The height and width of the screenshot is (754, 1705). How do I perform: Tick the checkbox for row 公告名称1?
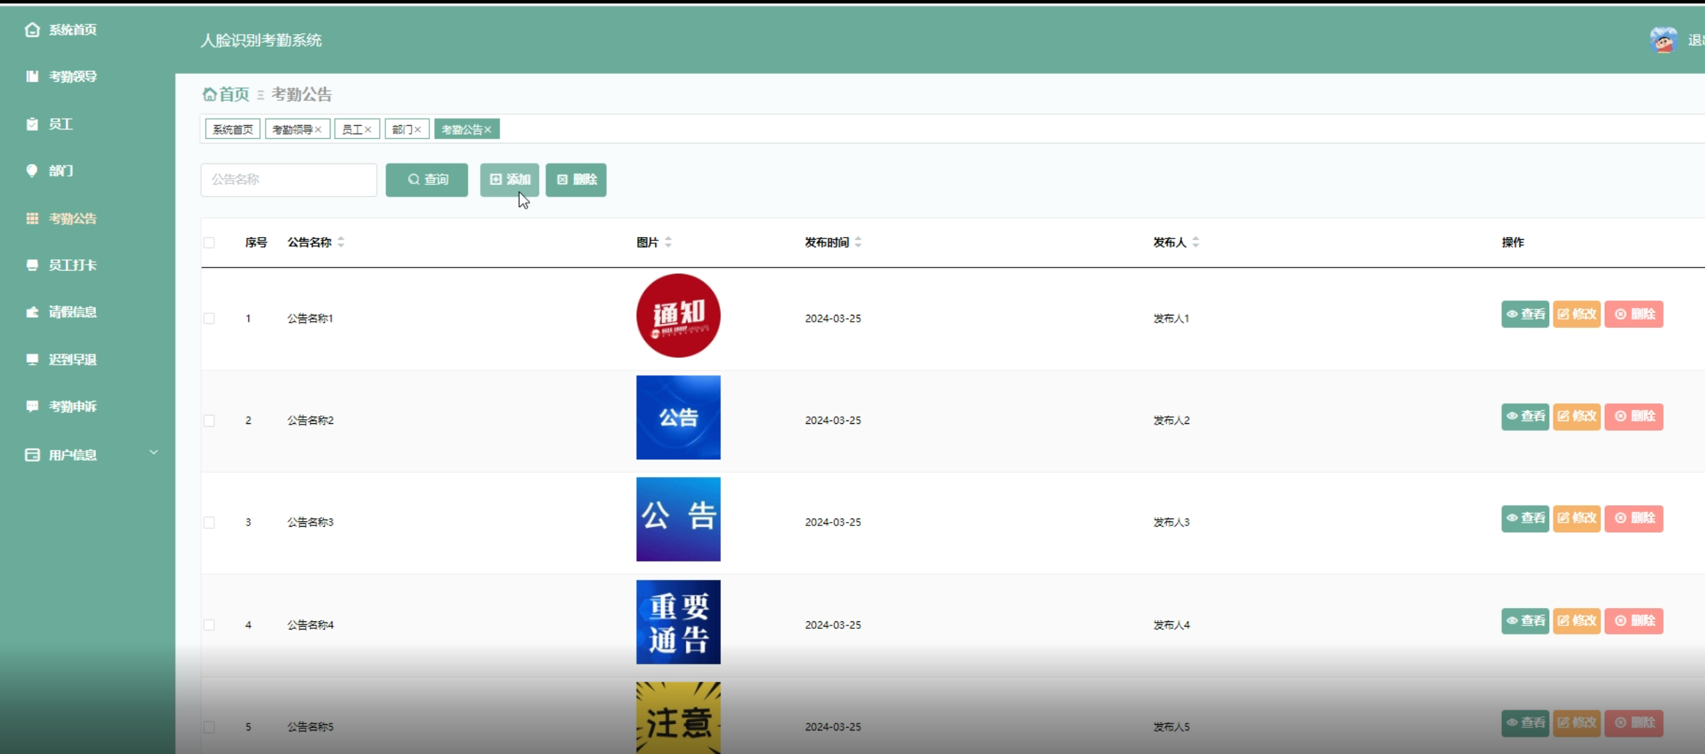pos(209,318)
